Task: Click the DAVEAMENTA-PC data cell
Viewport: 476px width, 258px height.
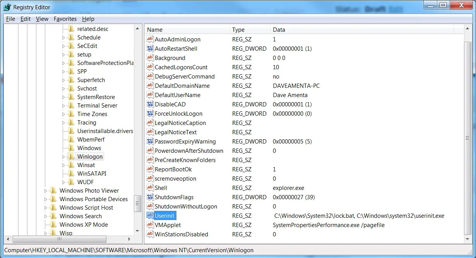Action: click(x=296, y=85)
